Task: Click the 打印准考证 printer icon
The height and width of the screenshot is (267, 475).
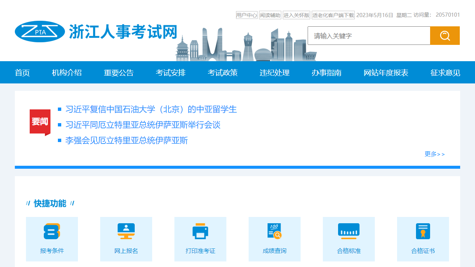Action: click(x=200, y=231)
